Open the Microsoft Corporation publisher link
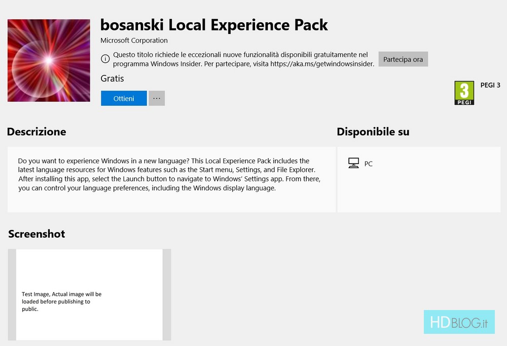The height and width of the screenshot is (346, 507). (x=134, y=41)
